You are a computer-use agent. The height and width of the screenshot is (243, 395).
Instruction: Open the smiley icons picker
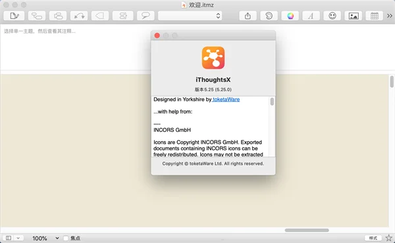coord(332,16)
